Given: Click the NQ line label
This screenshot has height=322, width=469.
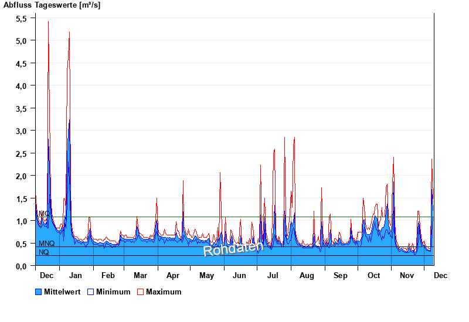Looking at the screenshot, I should pos(44,252).
